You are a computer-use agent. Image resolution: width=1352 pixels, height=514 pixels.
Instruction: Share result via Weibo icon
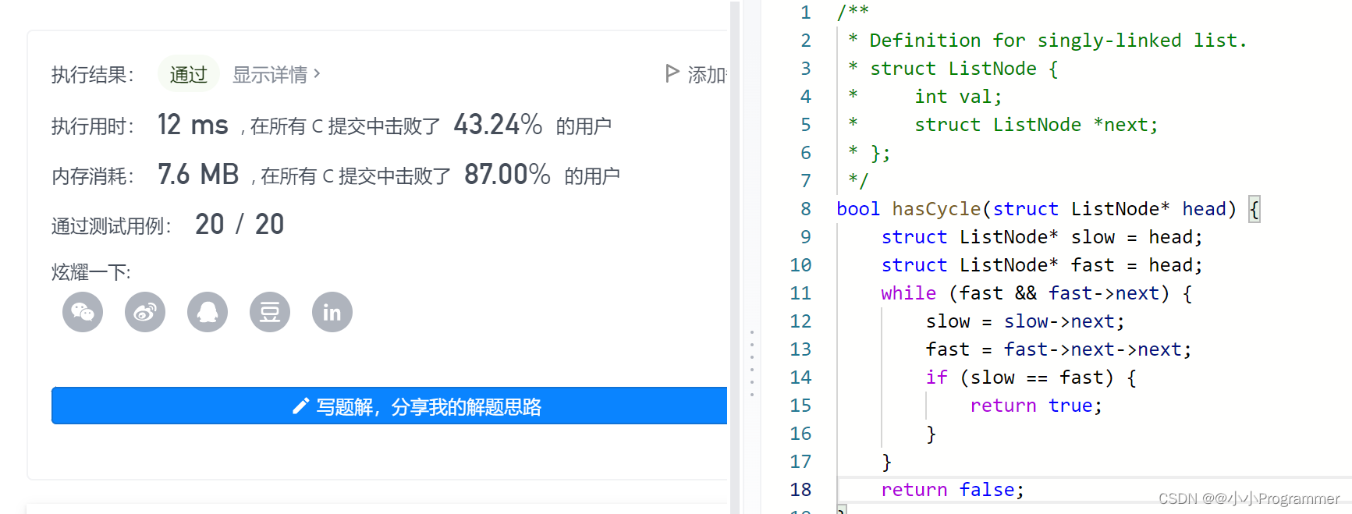[145, 313]
